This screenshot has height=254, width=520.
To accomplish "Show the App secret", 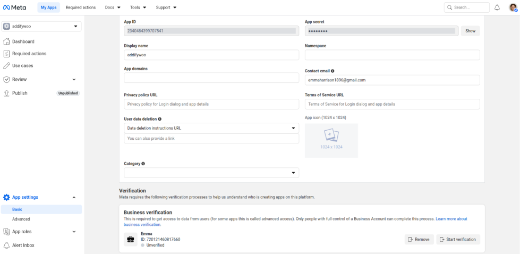I will tap(470, 31).
